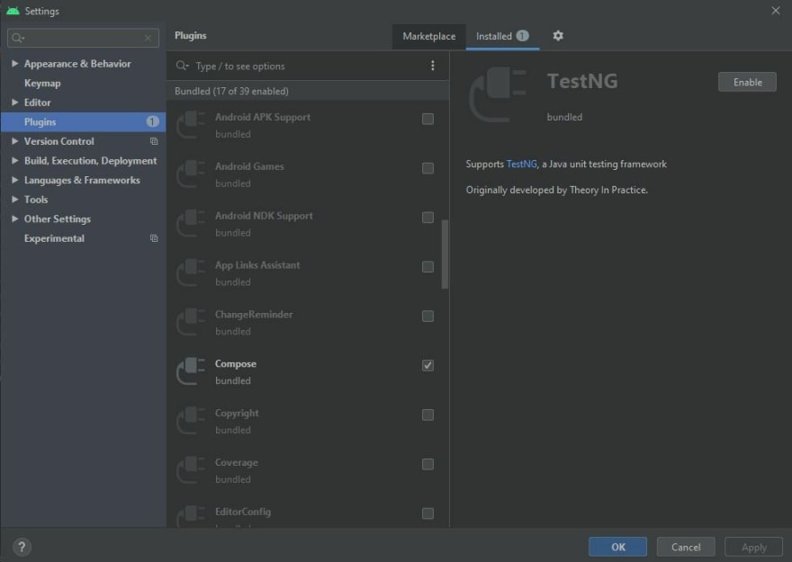Open the help question mark button
This screenshot has width=792, height=562.
pos(22,547)
